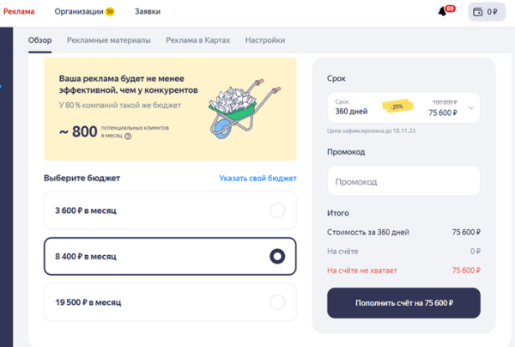
Task: Expand the Срок 360 дней dropdown
Action: coord(470,107)
